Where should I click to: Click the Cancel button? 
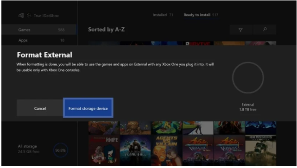tap(40, 108)
